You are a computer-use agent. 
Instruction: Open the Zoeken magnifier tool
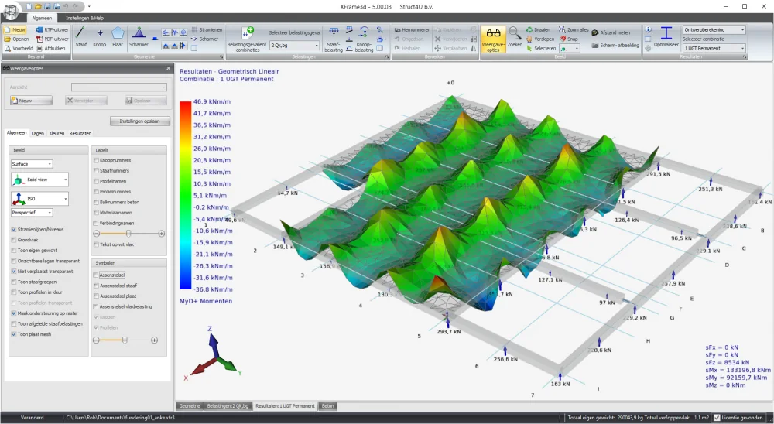[515, 37]
